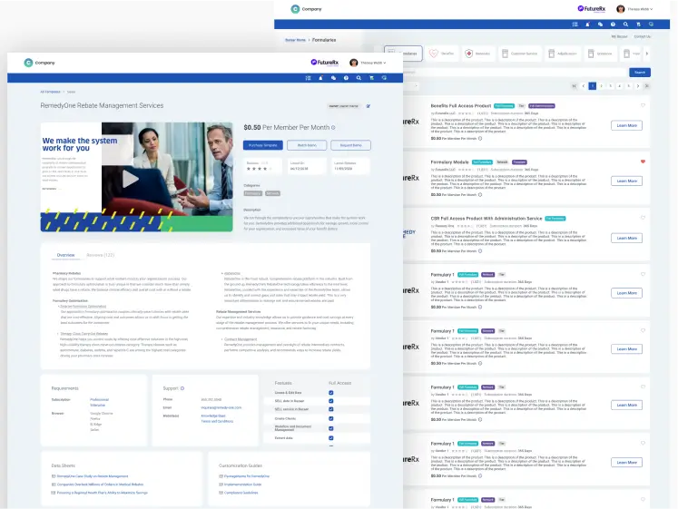Click the Company logo in the back window
The height and width of the screenshot is (509, 678).
(306, 9)
